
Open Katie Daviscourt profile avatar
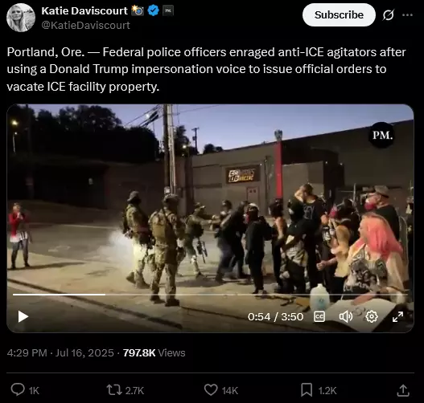(21, 18)
